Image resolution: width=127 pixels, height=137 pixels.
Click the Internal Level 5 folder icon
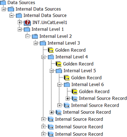pyautogui.click(x=59, y=71)
